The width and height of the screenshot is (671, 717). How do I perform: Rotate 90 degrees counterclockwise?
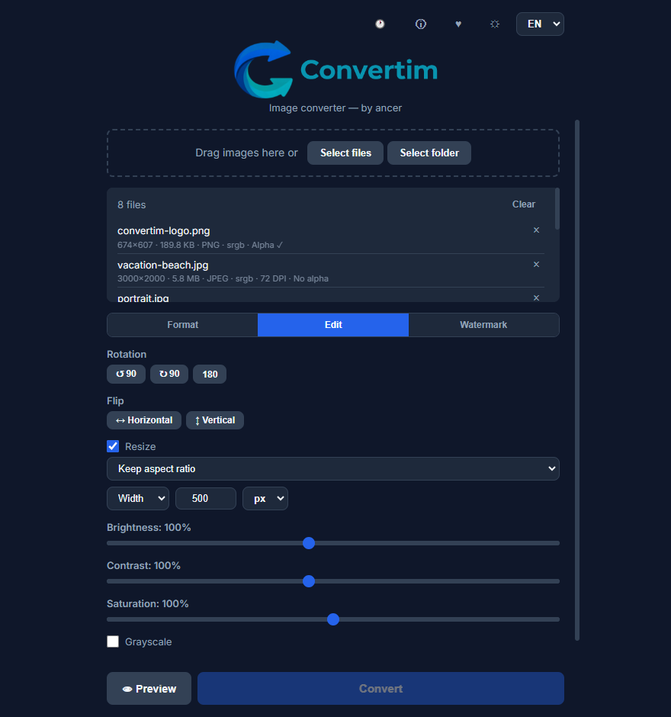[x=126, y=374]
